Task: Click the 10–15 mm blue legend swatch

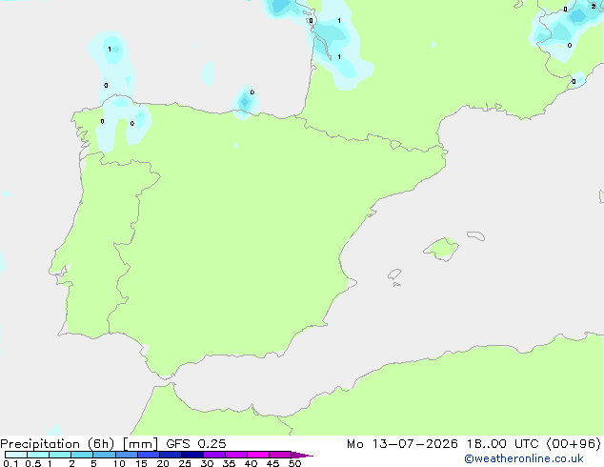Action: [x=126, y=455]
